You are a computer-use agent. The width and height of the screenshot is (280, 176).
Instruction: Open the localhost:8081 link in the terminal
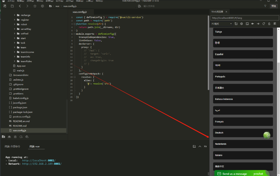click(39, 161)
